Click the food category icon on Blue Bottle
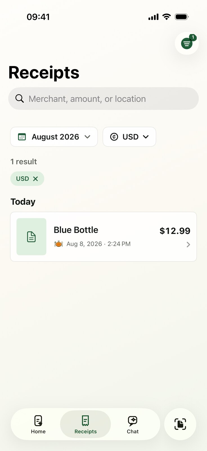Viewport: 207px width, 451px height. click(x=58, y=244)
